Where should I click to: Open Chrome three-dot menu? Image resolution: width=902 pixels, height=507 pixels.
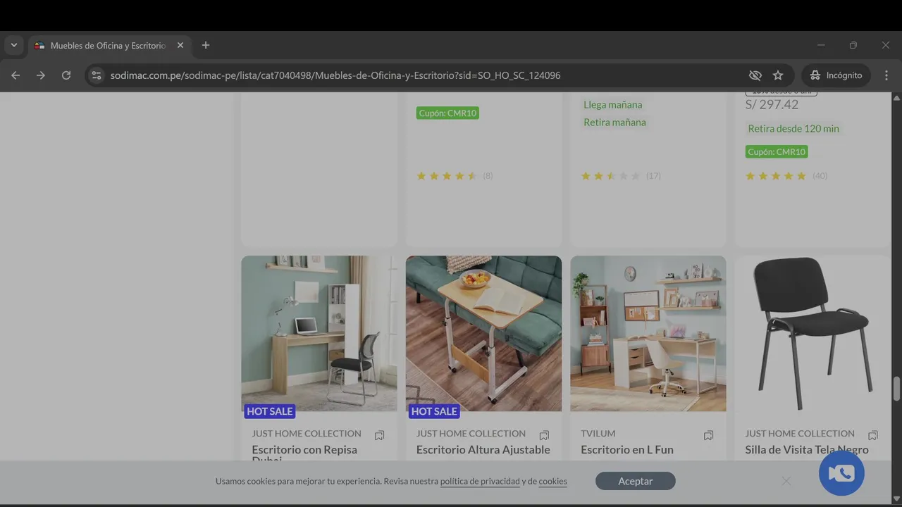(x=886, y=75)
